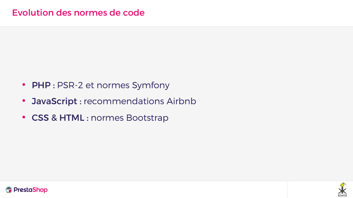Click the PrestaShop wordmark text
This screenshot has width=353, height=198.
[x=31, y=190]
